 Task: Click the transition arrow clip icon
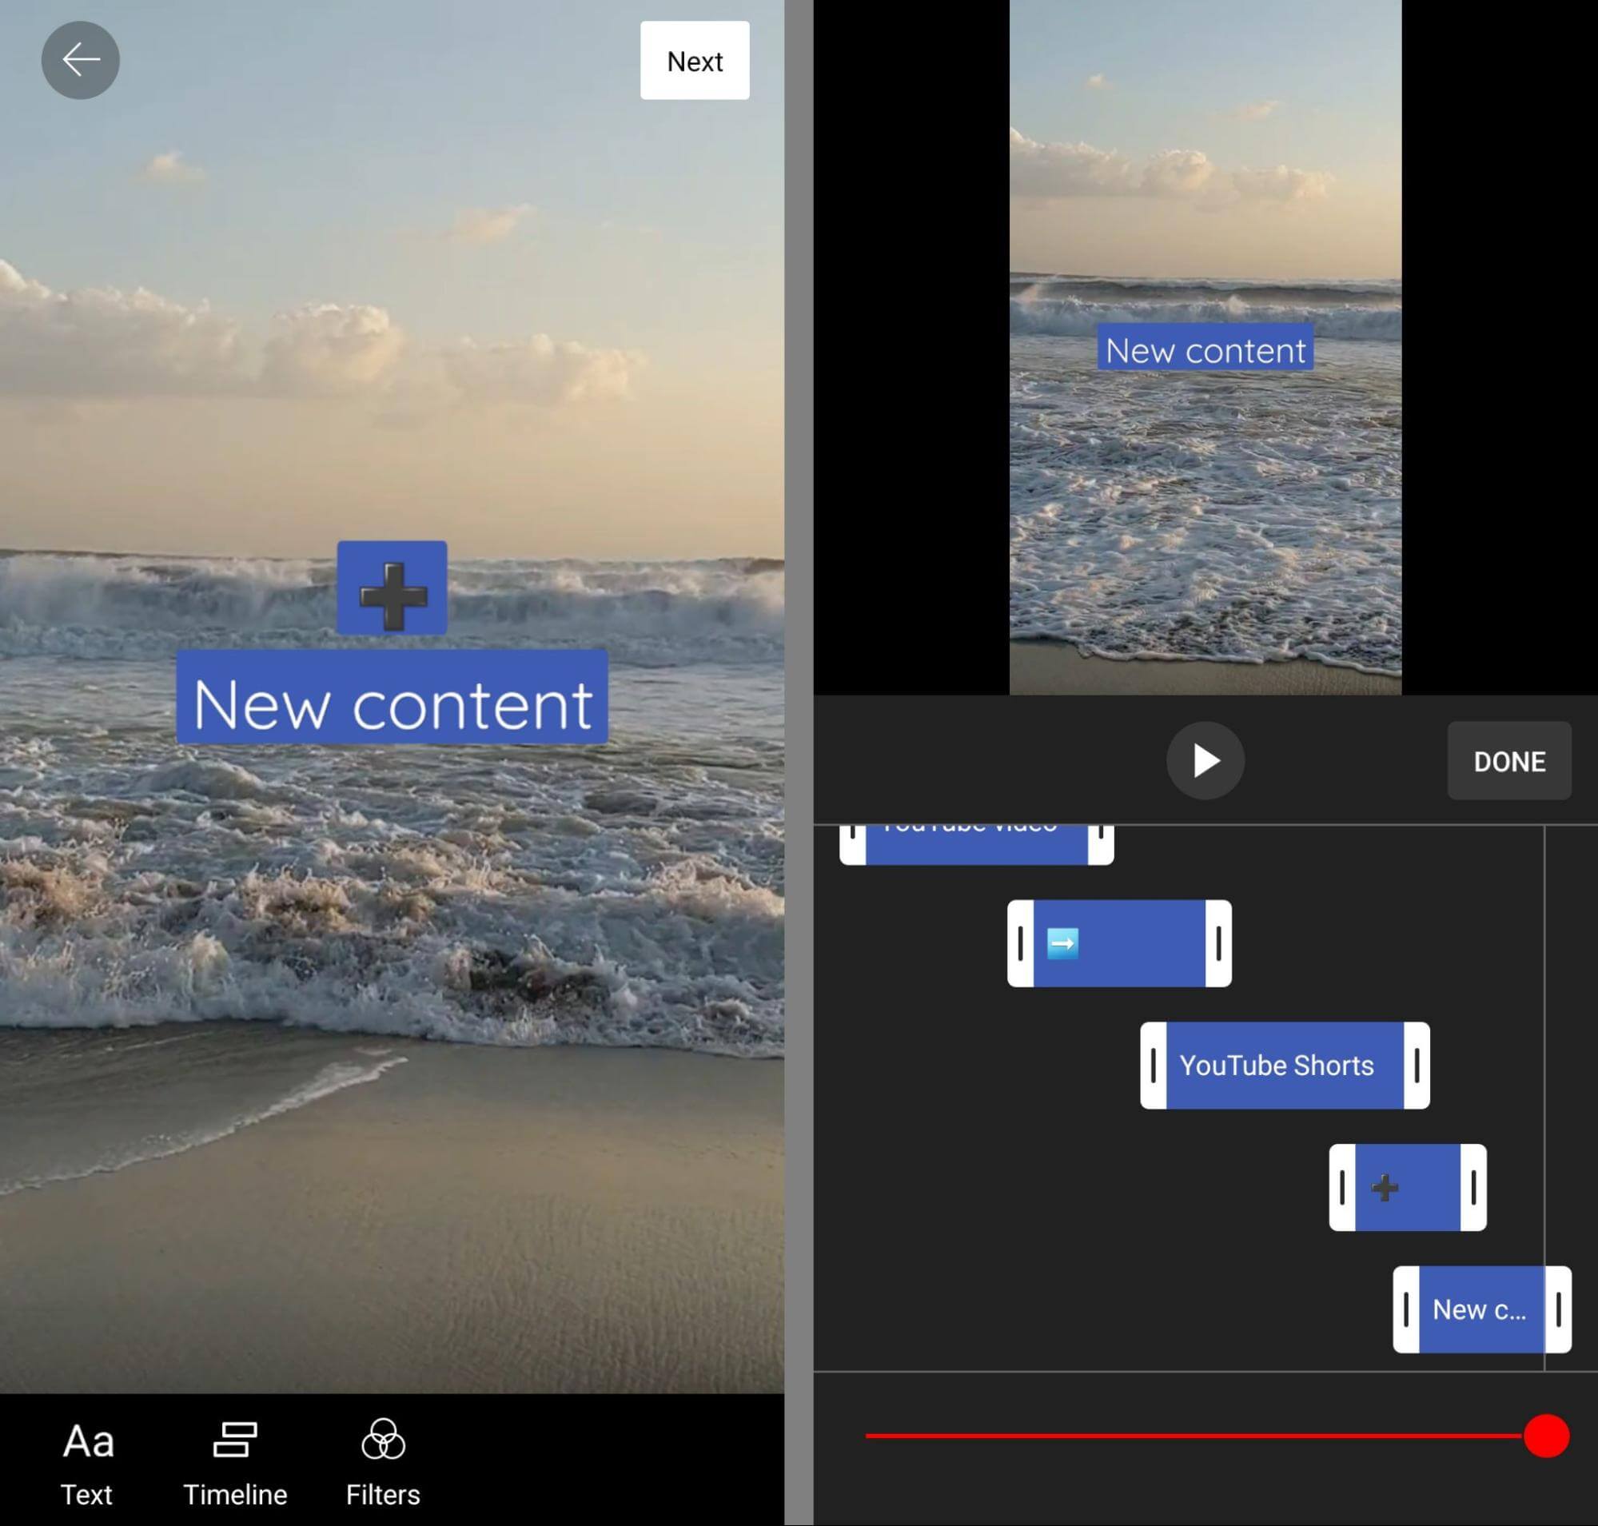(1066, 942)
